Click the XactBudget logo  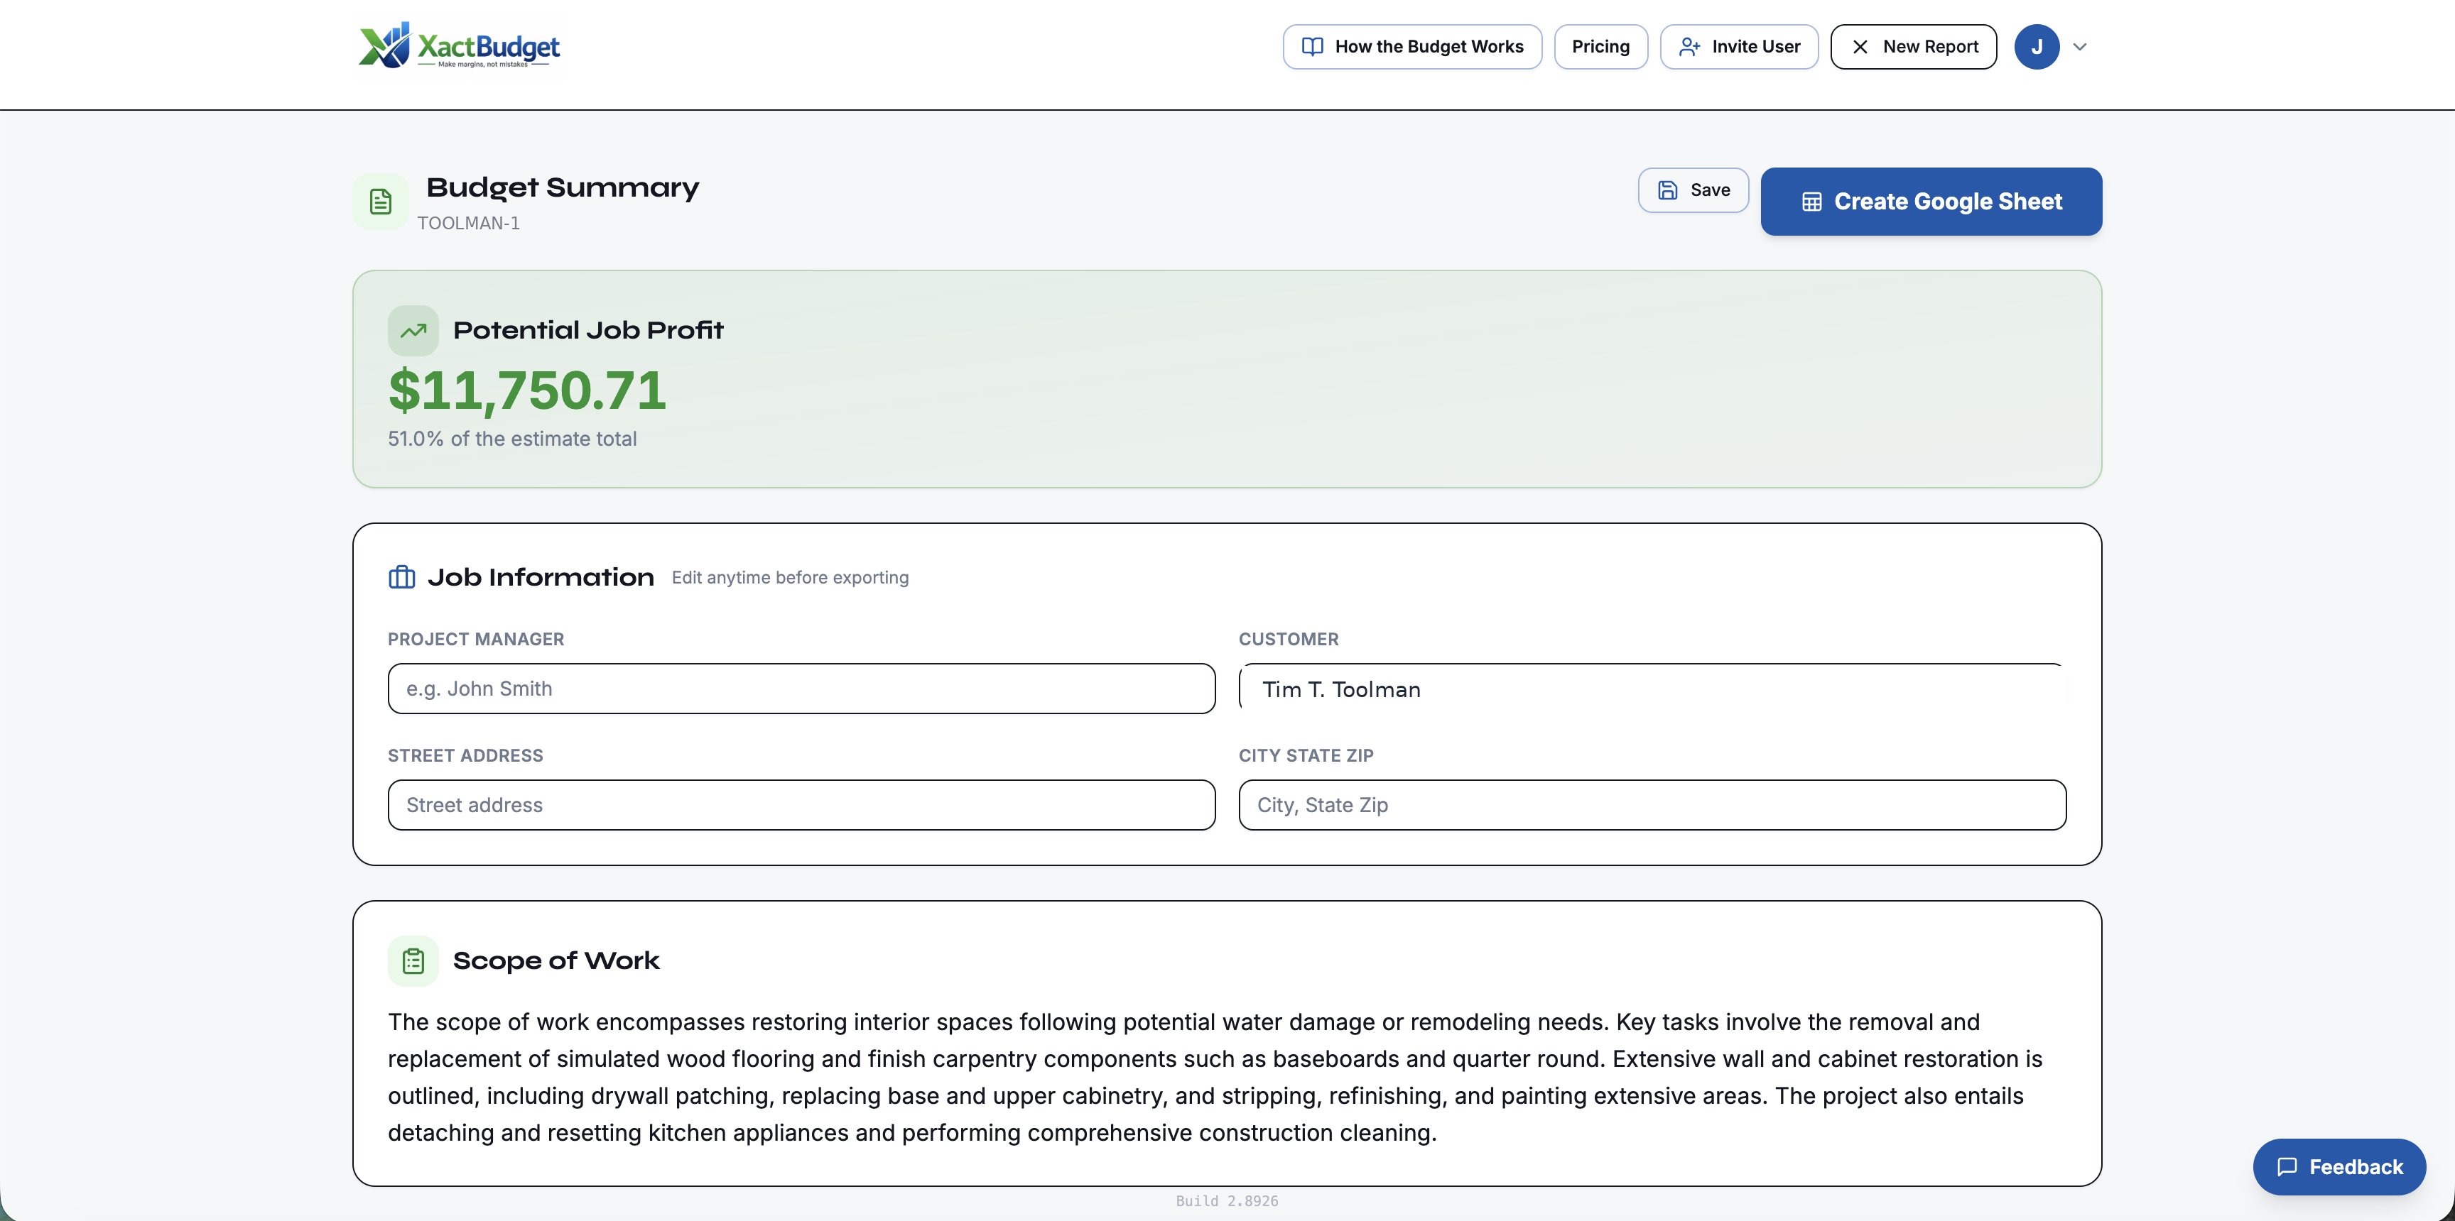click(458, 45)
